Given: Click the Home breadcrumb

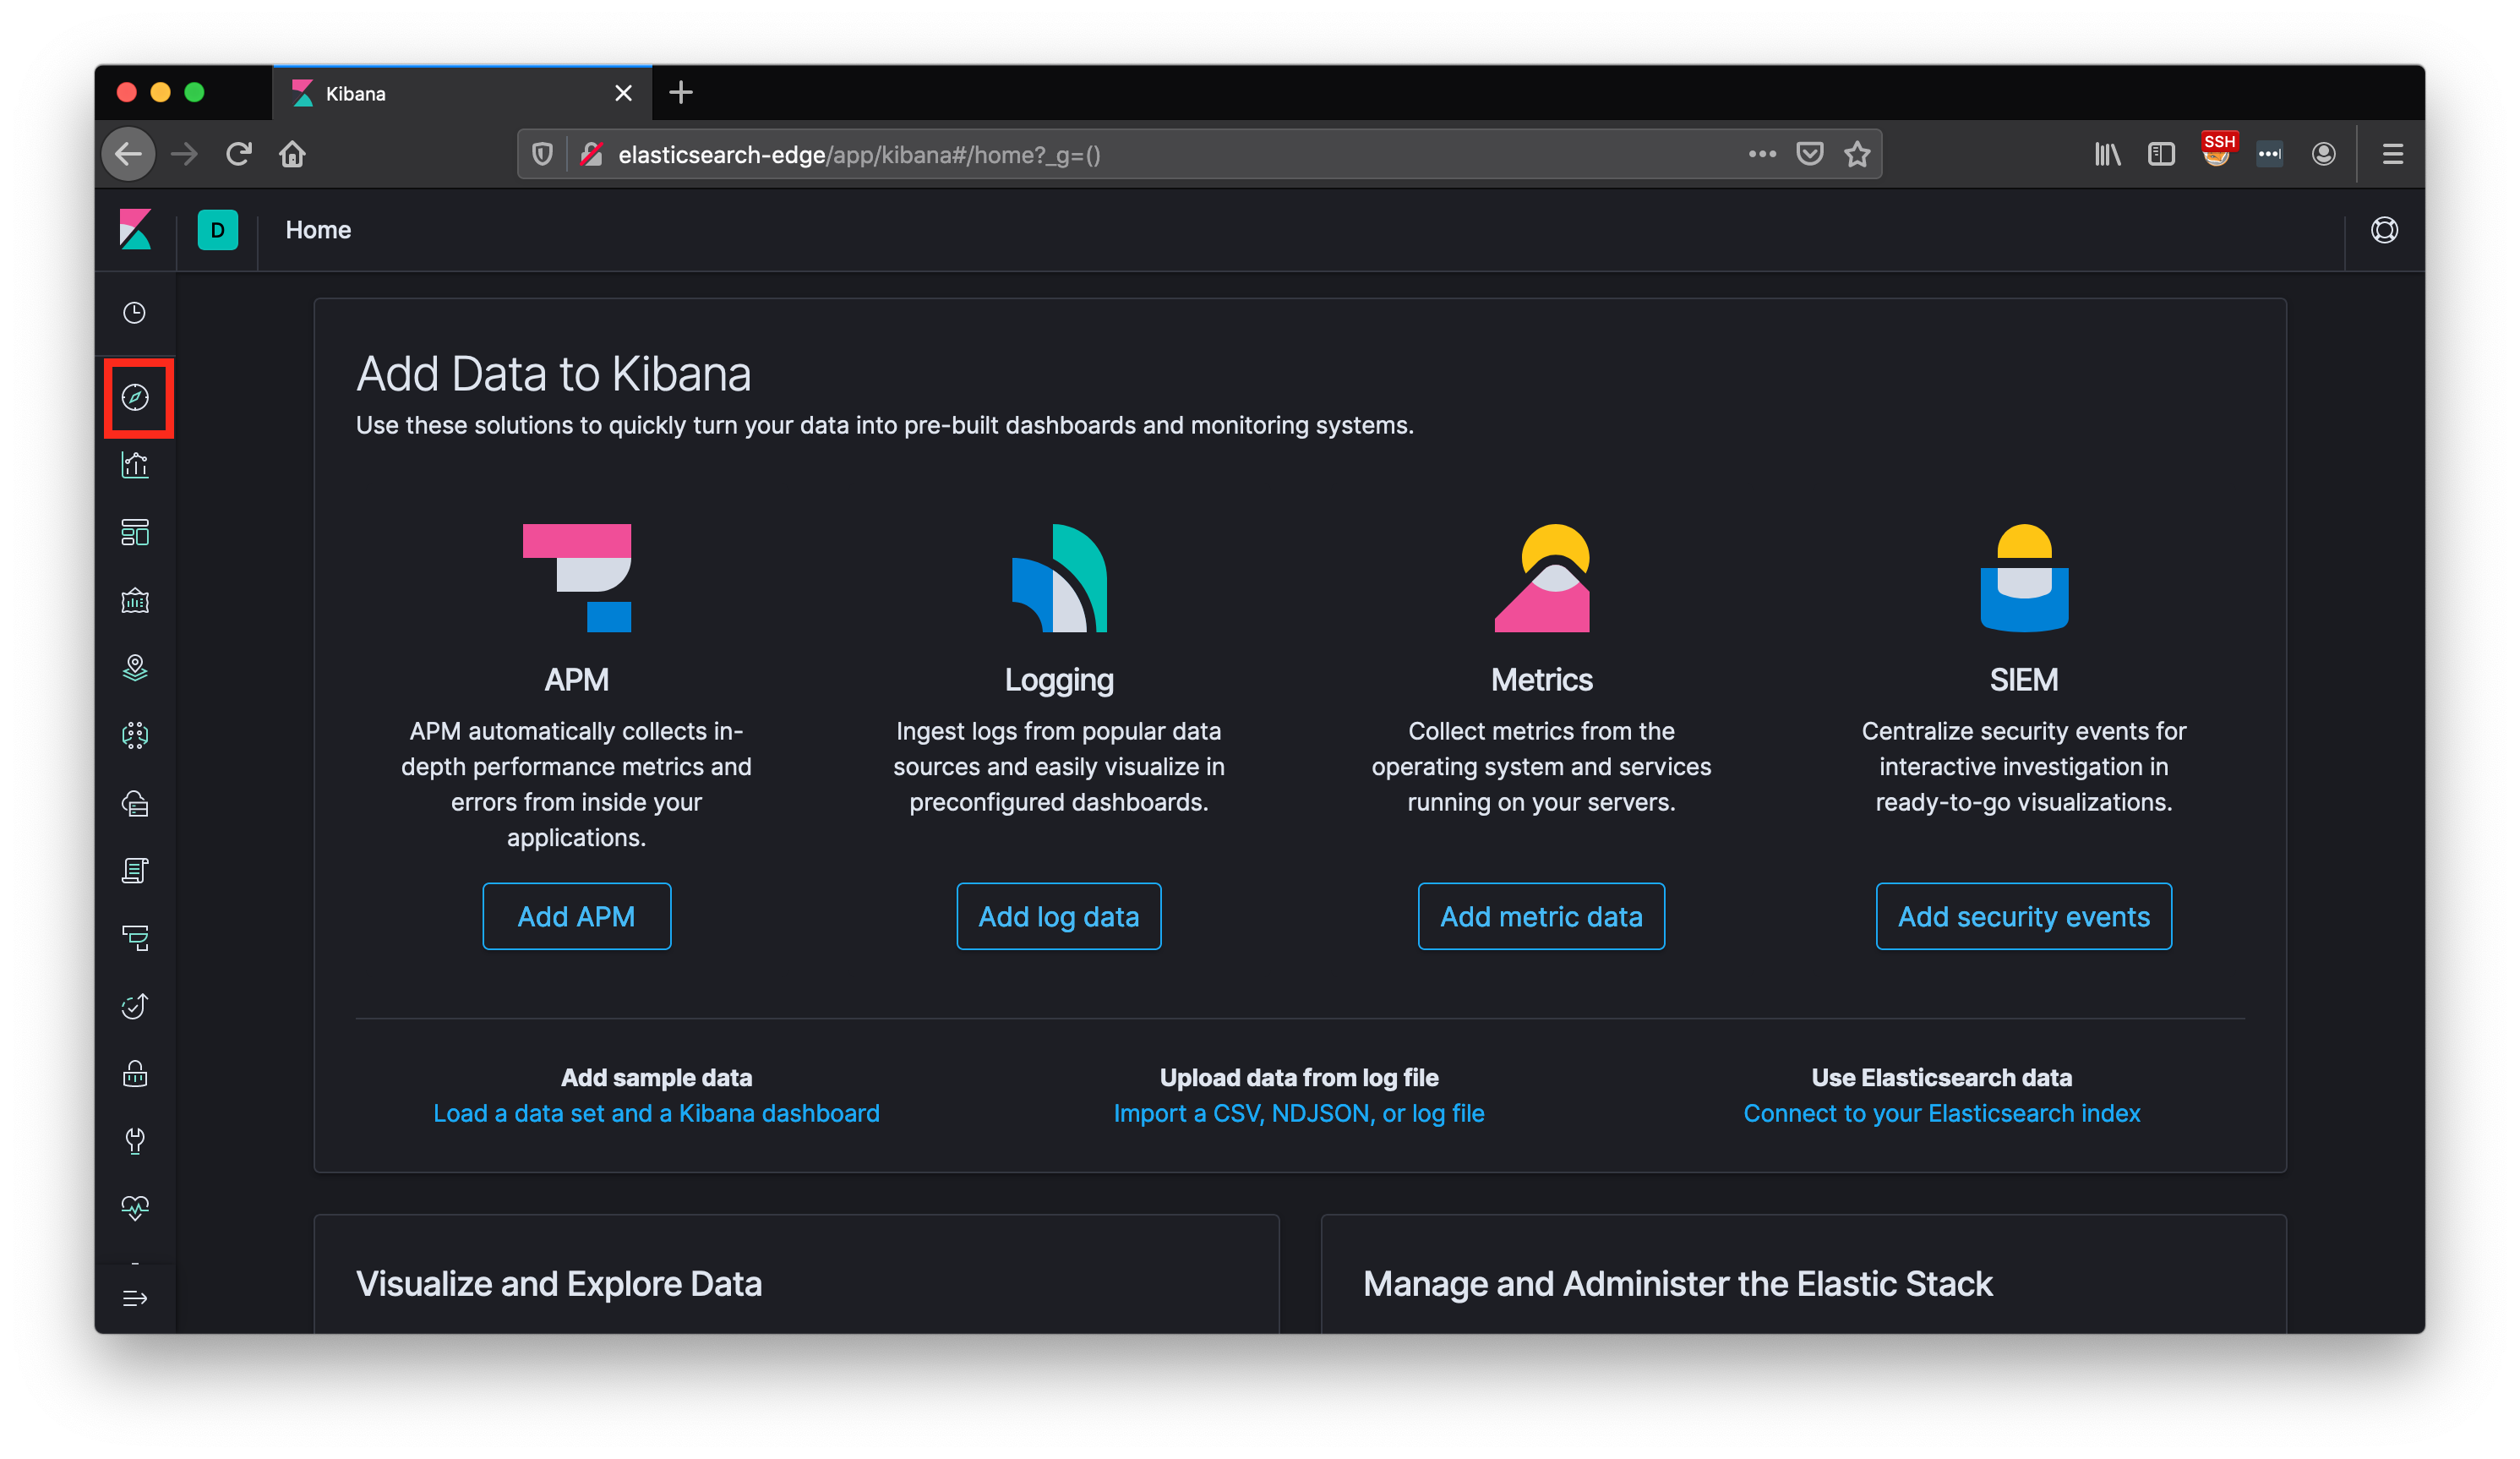Looking at the screenshot, I should [x=318, y=230].
